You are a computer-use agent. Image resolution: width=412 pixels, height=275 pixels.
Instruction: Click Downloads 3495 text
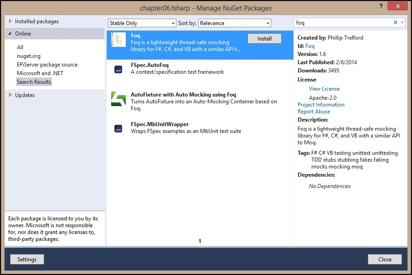(x=318, y=70)
